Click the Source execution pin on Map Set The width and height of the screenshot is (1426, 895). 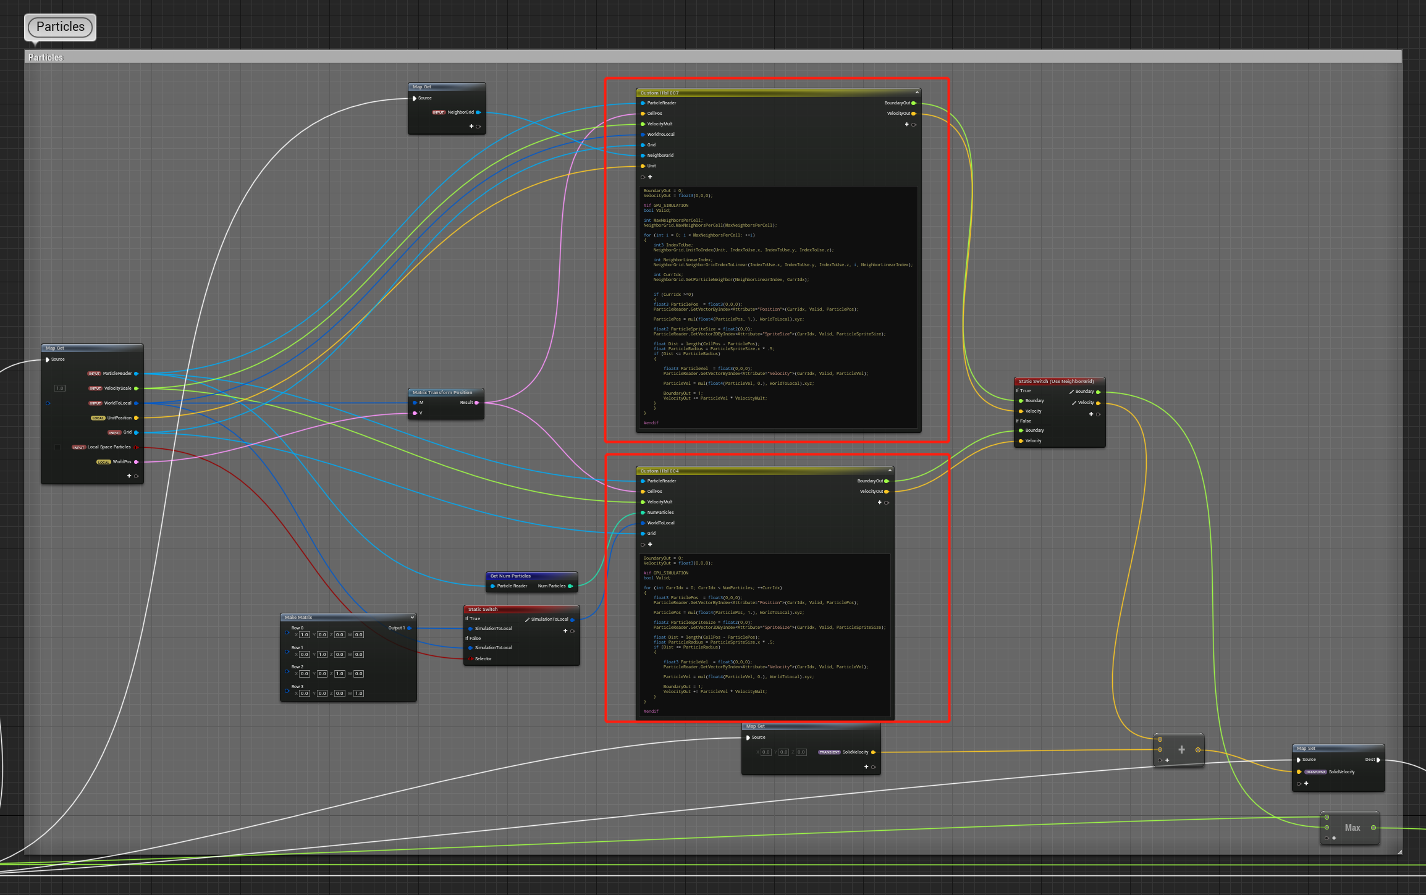coord(1299,760)
